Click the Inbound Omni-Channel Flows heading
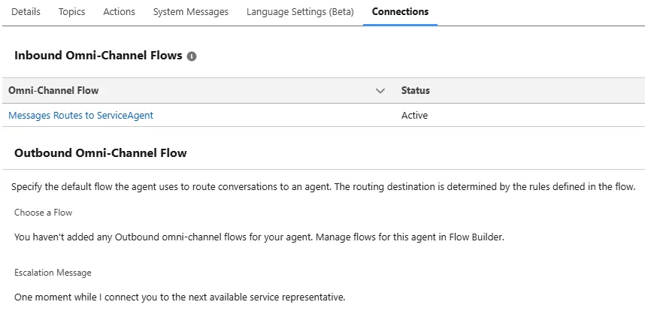Screen dimensions: 645x323 tap(98, 56)
